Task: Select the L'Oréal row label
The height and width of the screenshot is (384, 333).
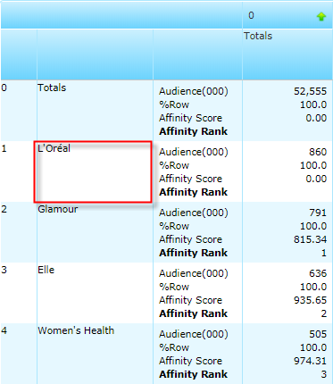Action: (54, 148)
